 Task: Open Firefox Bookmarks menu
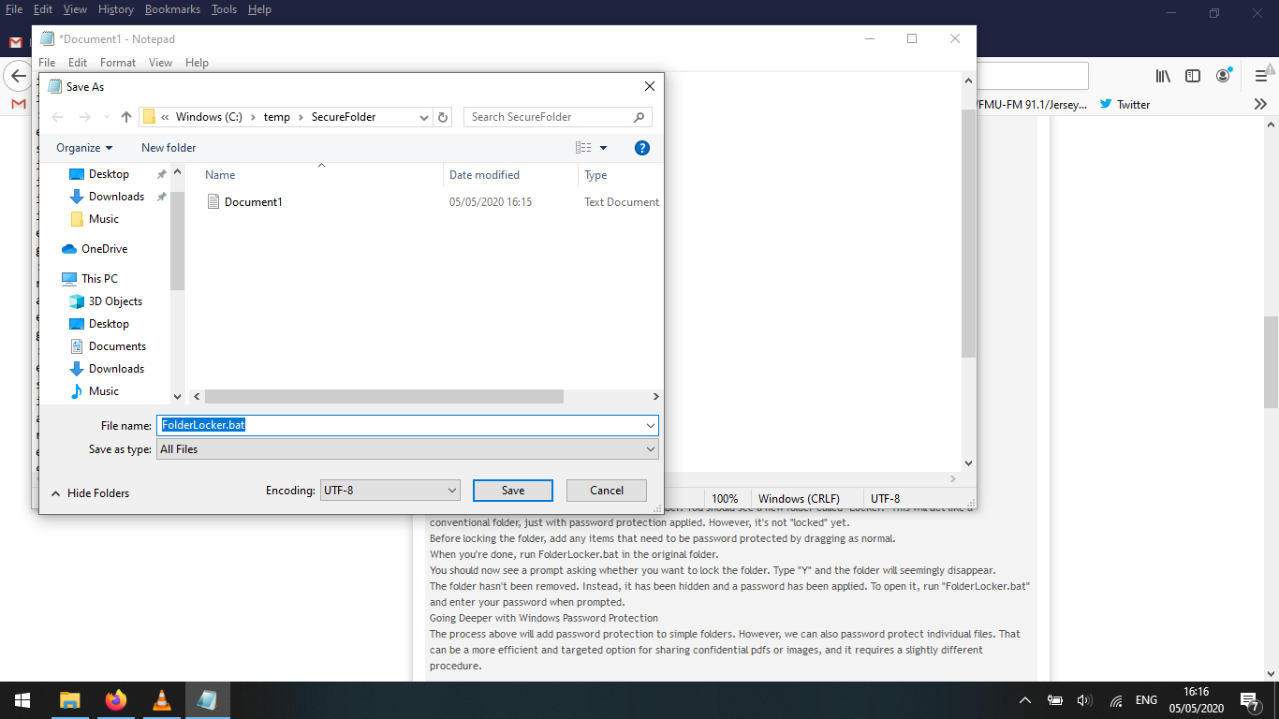[172, 9]
